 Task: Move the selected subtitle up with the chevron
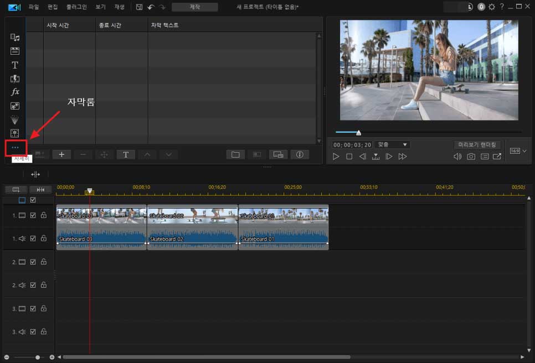(x=147, y=155)
